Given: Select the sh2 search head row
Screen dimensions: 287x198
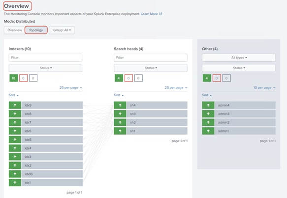Looking at the screenshot, I should pos(151,122).
